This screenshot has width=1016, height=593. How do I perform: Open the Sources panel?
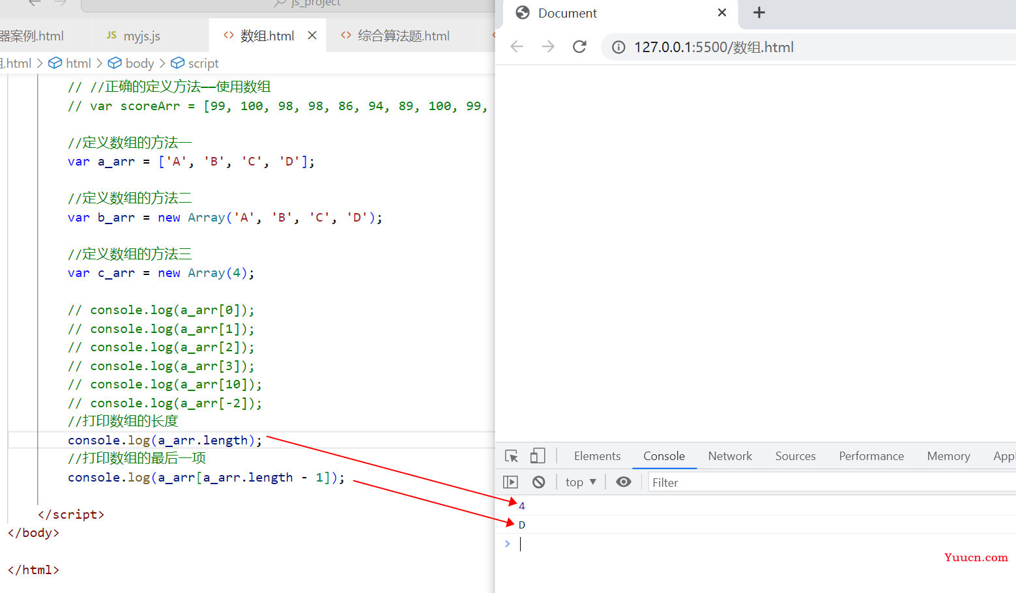coord(795,456)
